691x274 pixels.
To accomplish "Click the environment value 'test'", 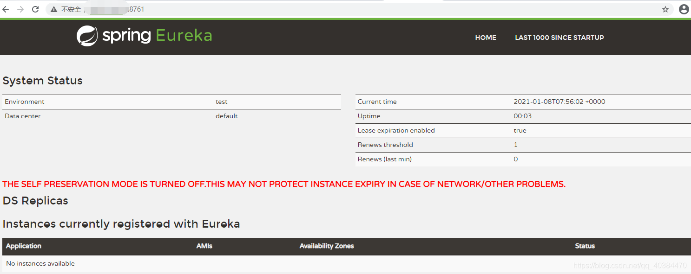I will 222,102.
